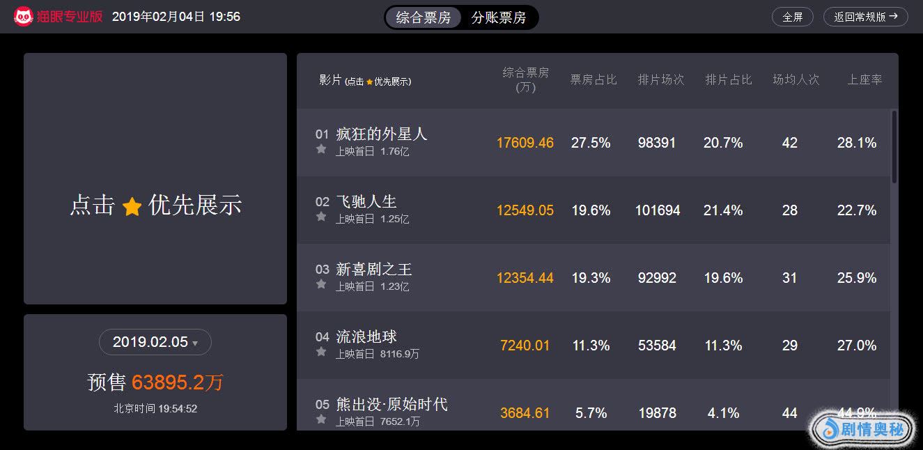The image size is (923, 450).
Task: Click the Maoyan cat logo icon
Action: click(x=24, y=16)
